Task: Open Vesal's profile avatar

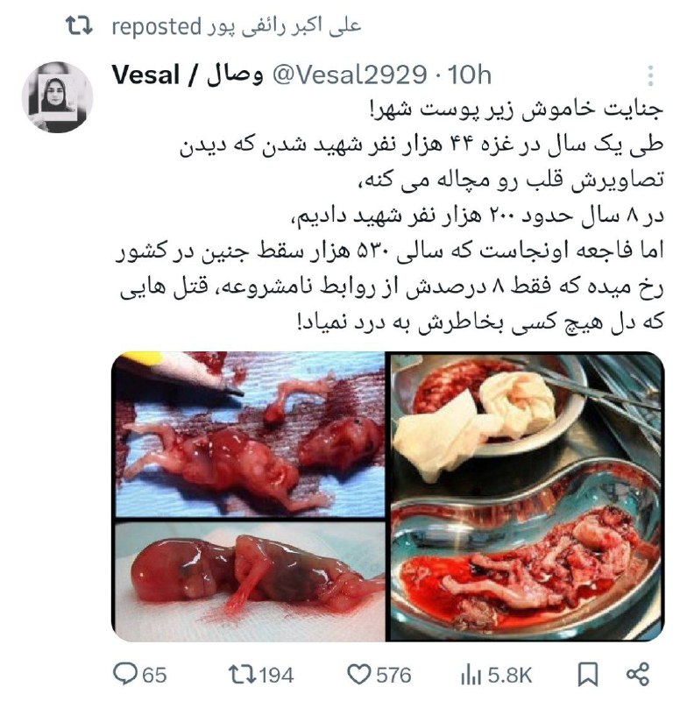Action: tap(57, 97)
